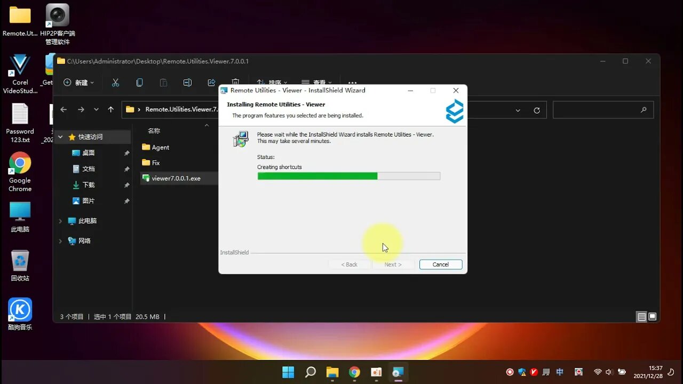Open 回收站 recycle bin desktop icon

20,266
